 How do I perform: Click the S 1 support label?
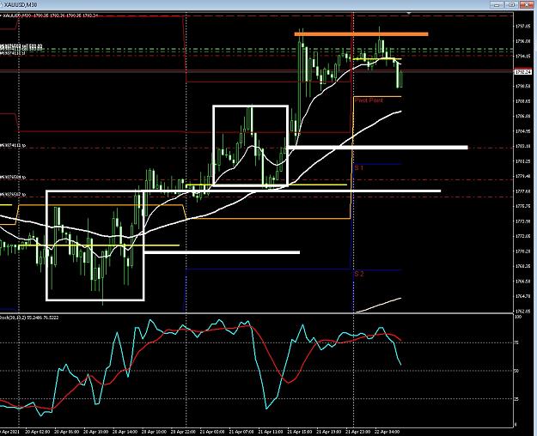358,168
